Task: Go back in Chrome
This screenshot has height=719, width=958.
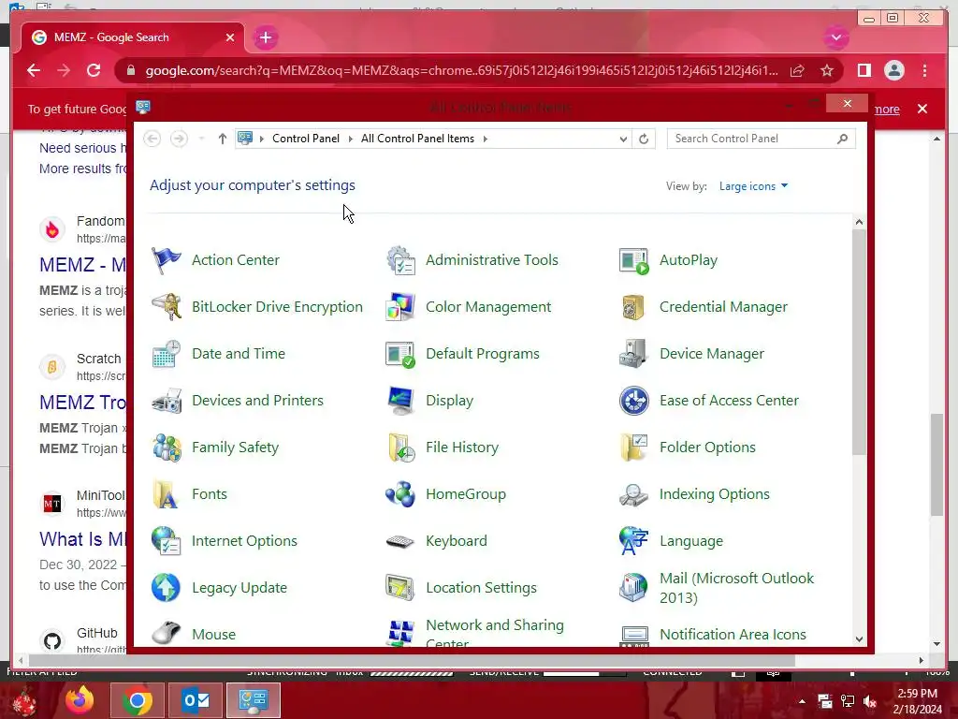Action: click(34, 71)
